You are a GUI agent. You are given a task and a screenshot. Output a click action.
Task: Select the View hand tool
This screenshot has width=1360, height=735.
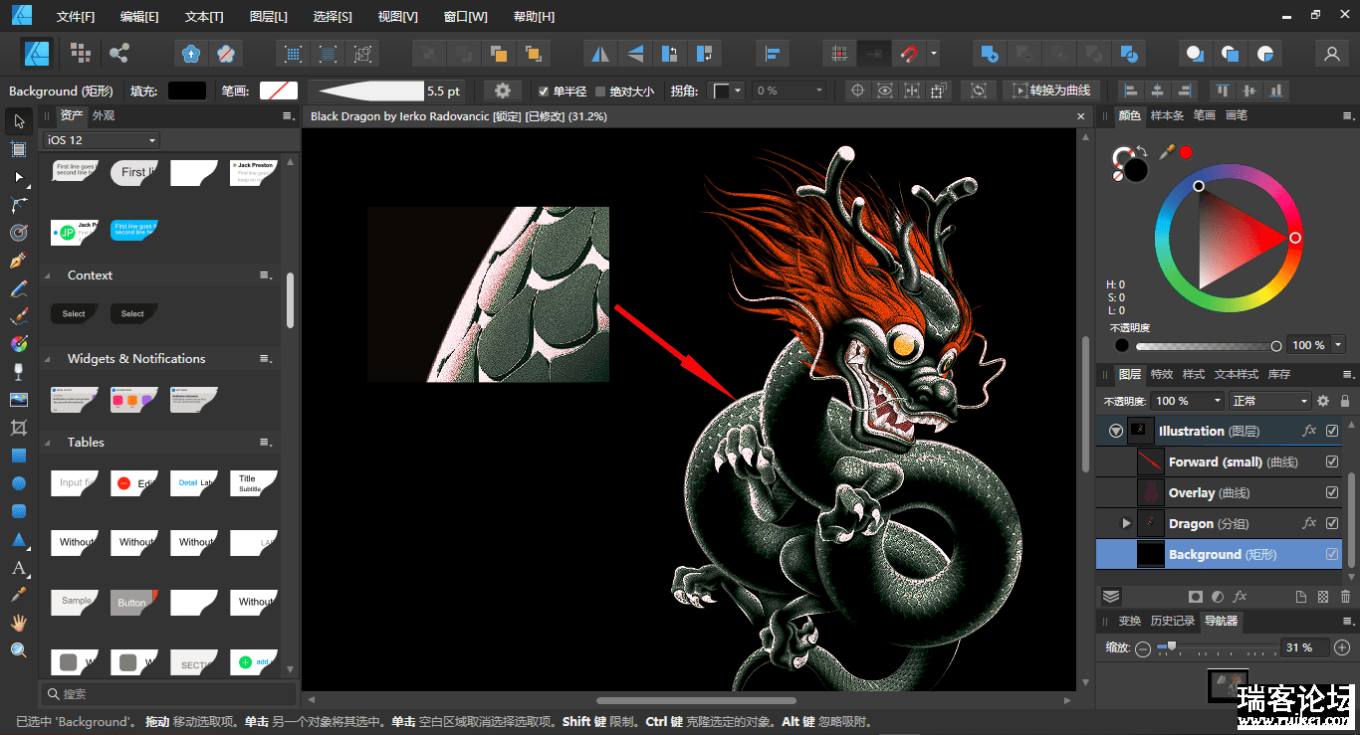[x=19, y=623]
